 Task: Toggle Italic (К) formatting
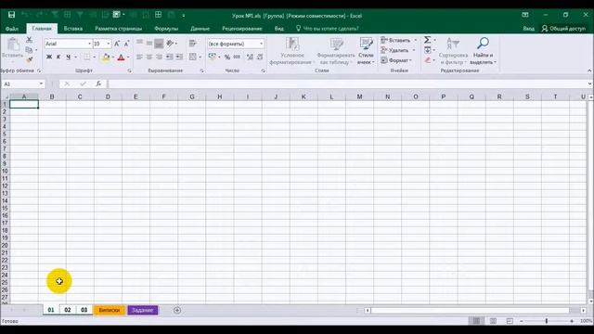(58, 58)
